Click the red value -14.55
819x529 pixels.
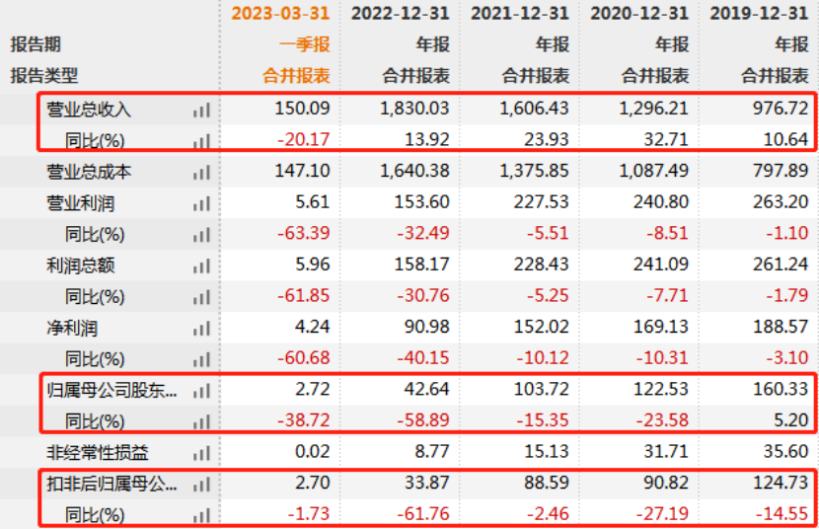pyautogui.click(x=782, y=514)
